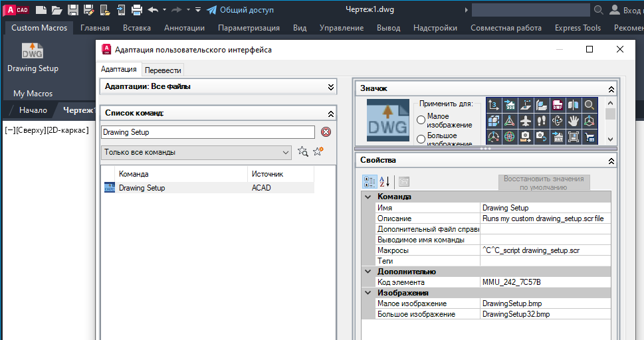
Task: Open the AutoCAD application menu logo
Action: pyautogui.click(x=17, y=10)
